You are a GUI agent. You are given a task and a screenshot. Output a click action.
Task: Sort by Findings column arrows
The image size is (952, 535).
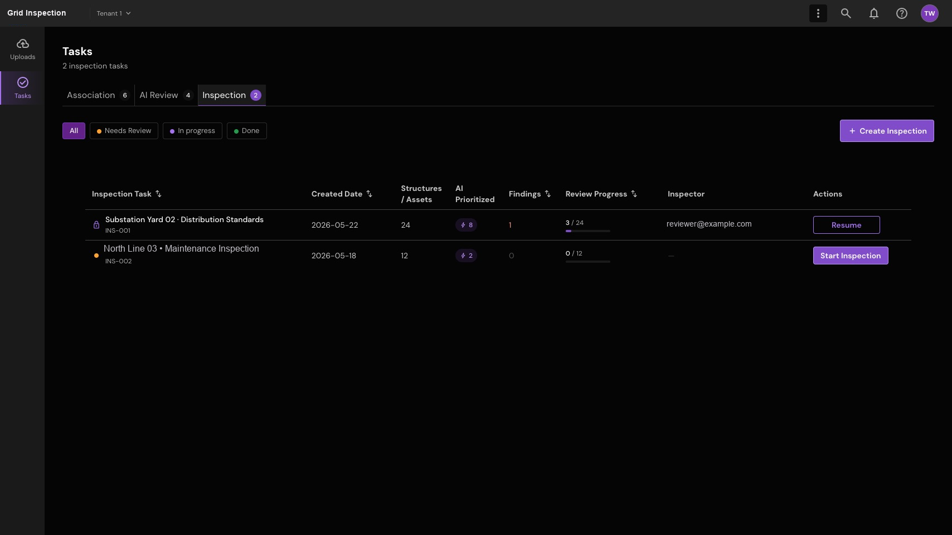[x=548, y=194]
